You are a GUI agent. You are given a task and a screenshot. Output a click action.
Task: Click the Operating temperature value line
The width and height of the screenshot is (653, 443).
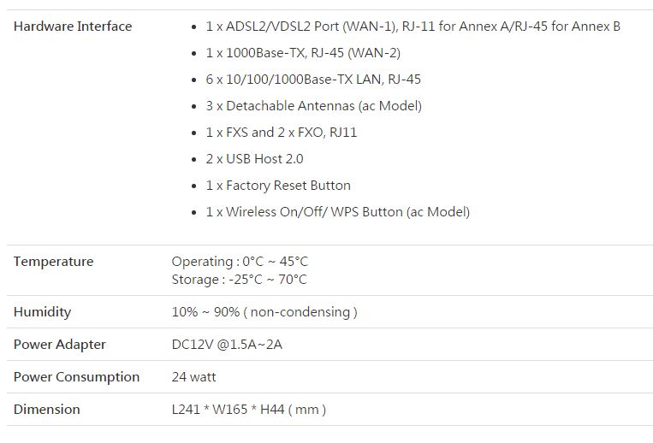(240, 262)
